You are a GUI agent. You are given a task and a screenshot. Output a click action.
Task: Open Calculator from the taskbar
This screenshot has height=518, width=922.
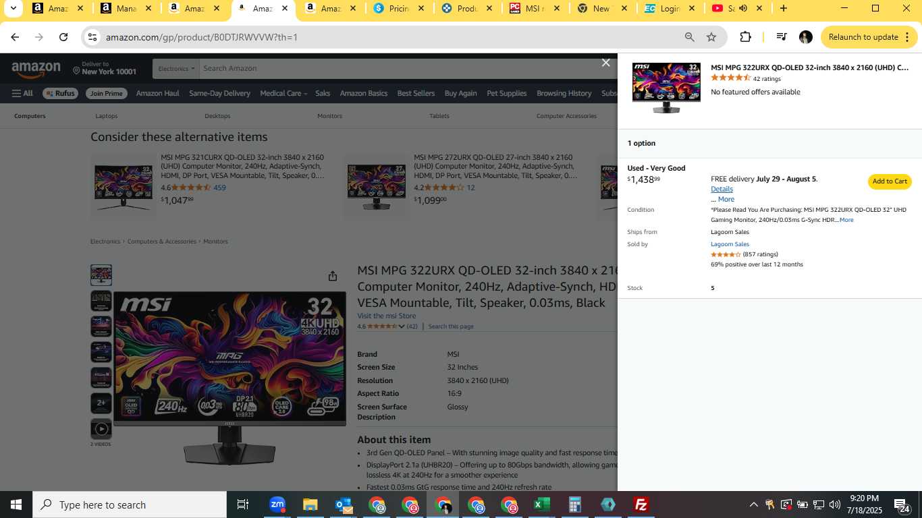pyautogui.click(x=574, y=505)
